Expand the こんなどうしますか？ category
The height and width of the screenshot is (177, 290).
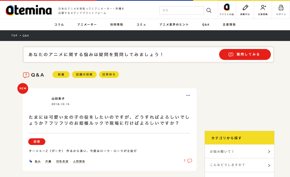[x=239, y=165]
